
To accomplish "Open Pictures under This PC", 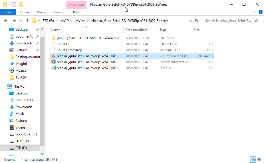I will [x=21, y=121].
